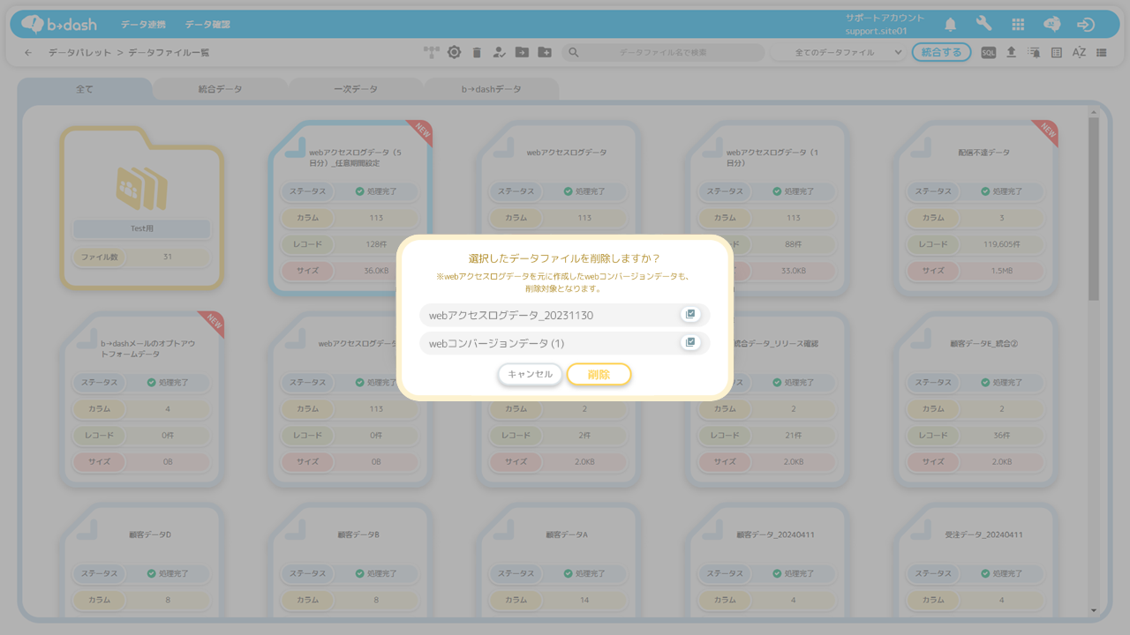Confirm with the 削除 button
This screenshot has width=1130, height=635.
[599, 374]
